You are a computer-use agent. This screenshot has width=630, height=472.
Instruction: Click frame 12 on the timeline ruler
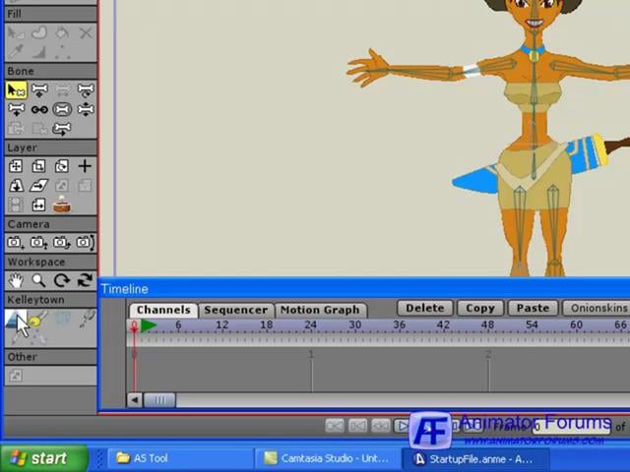222,325
